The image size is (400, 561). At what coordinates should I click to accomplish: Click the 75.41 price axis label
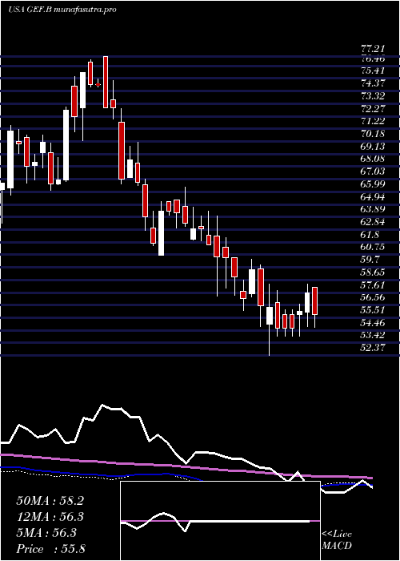(x=372, y=71)
